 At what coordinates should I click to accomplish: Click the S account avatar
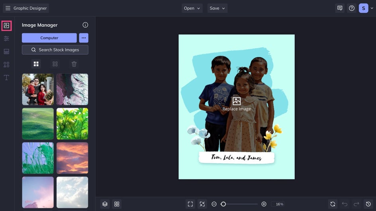pyautogui.click(x=364, y=8)
